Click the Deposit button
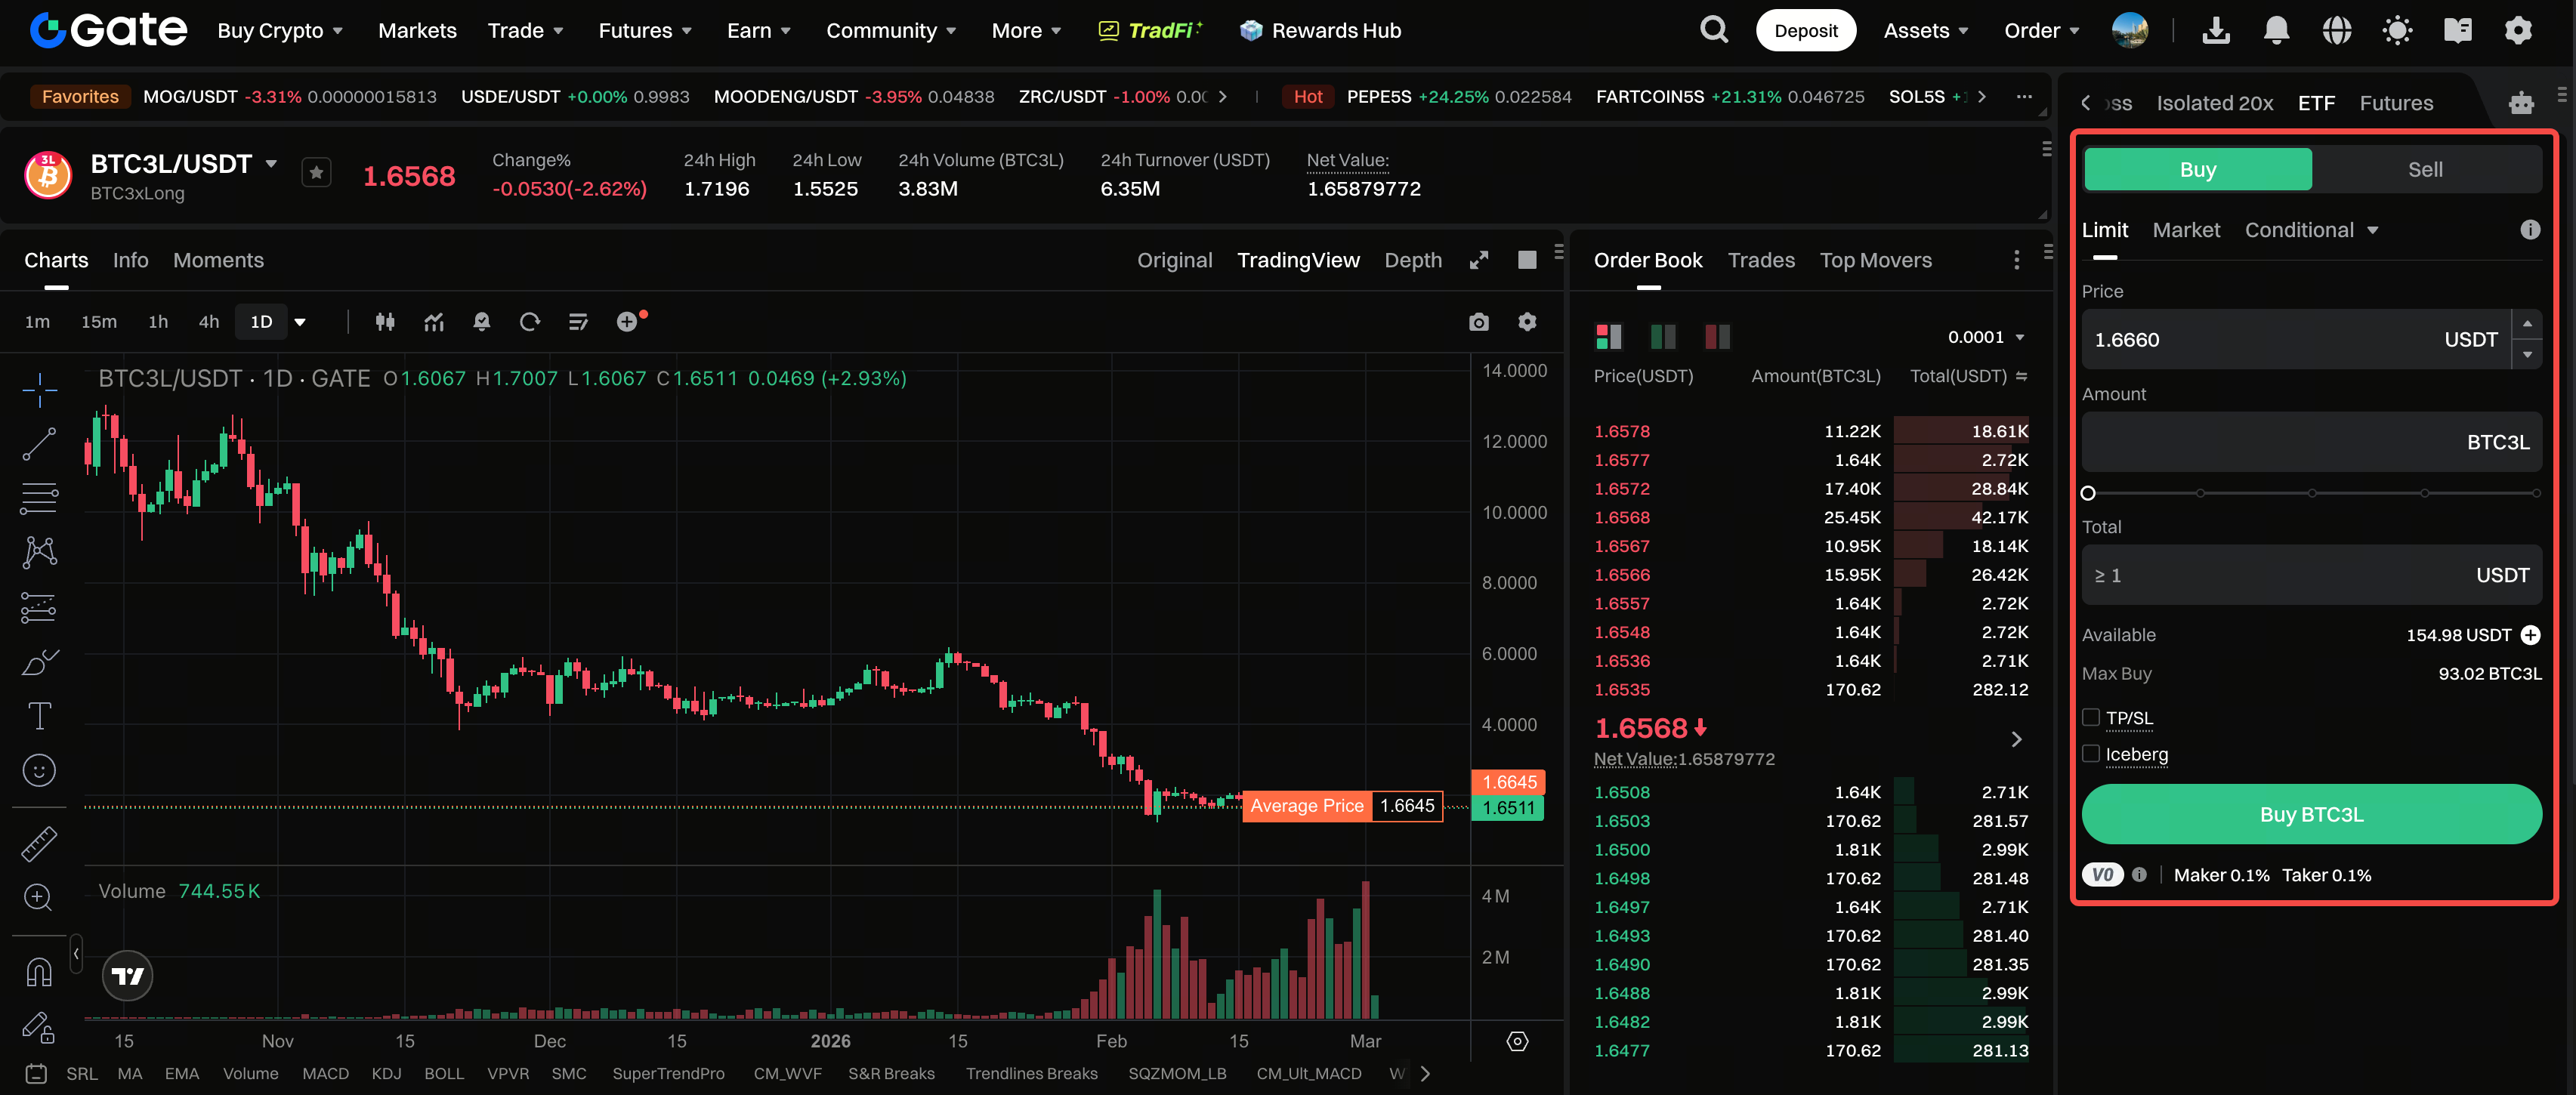Image resolution: width=2576 pixels, height=1095 pixels. click(x=1805, y=31)
